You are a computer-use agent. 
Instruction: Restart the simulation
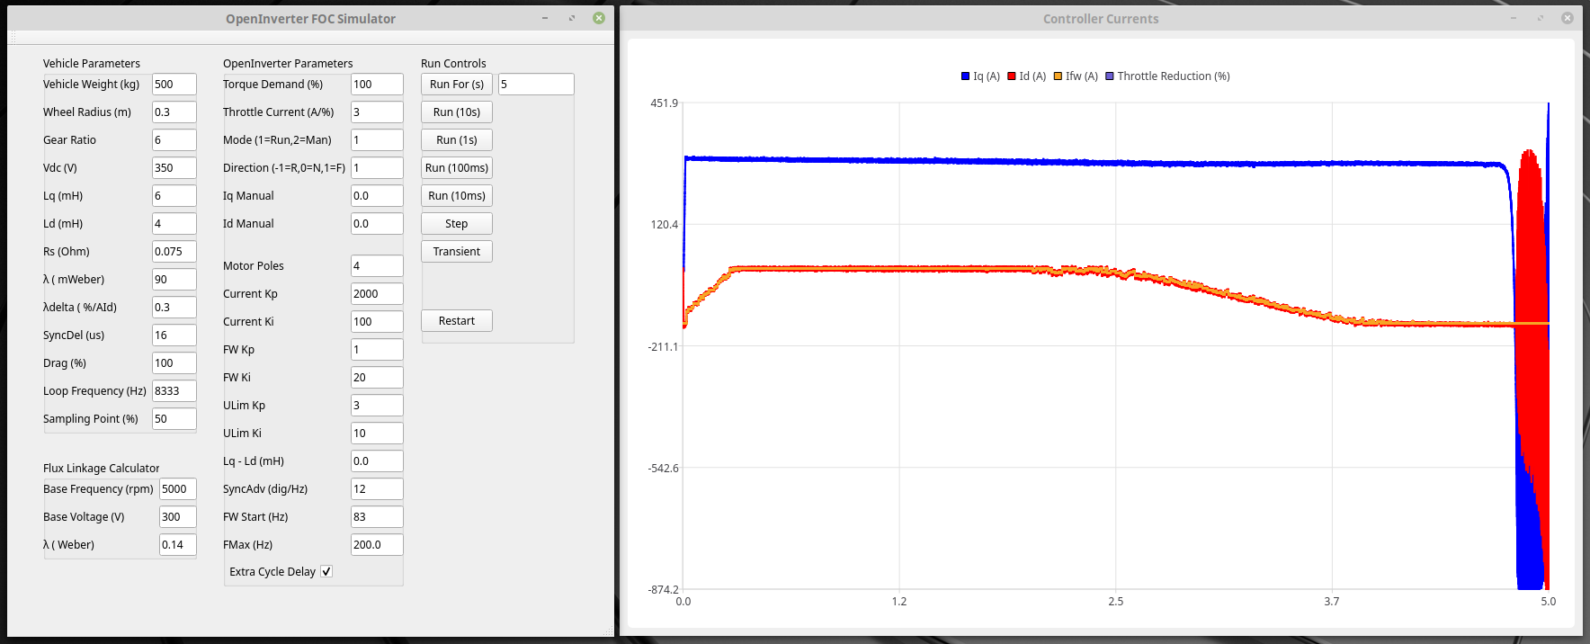coord(456,321)
